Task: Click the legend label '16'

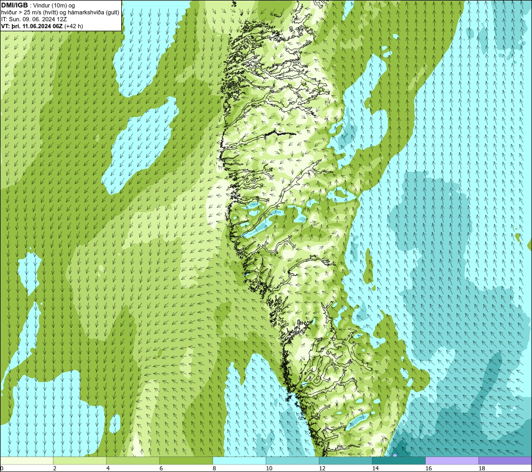Action: pyautogui.click(x=428, y=469)
